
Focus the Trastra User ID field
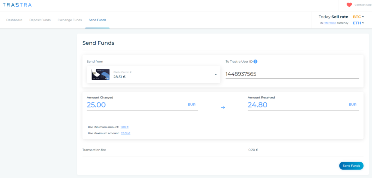tap(292, 74)
